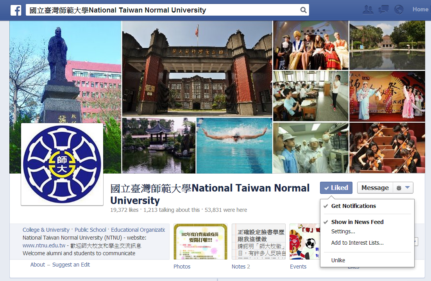This screenshot has width=431, height=281.
Task: Click the pavilion pond cover photo
Action: (x=159, y=145)
